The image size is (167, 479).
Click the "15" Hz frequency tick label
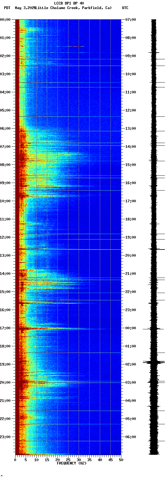tap(47, 460)
